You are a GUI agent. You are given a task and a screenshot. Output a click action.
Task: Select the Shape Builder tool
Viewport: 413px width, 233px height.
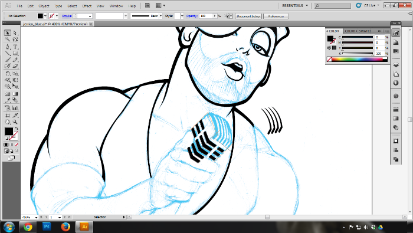point(8,86)
